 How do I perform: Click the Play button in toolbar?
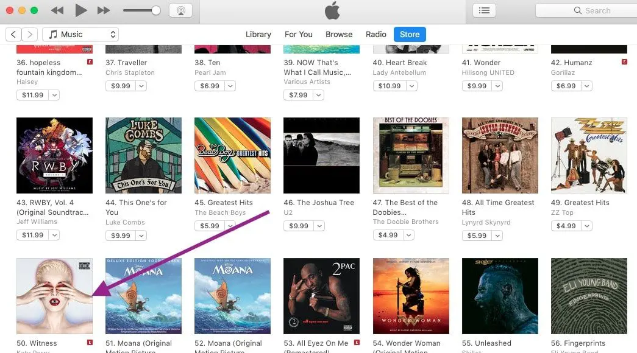(x=81, y=10)
